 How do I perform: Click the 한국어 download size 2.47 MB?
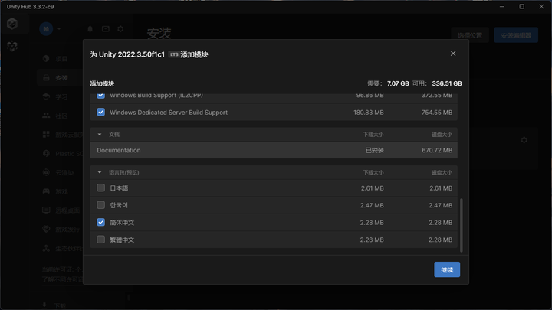pos(372,205)
